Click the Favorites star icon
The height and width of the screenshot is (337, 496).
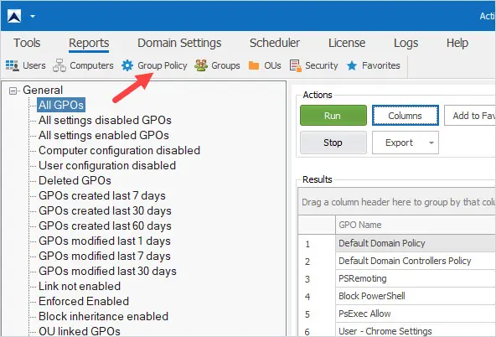(352, 65)
